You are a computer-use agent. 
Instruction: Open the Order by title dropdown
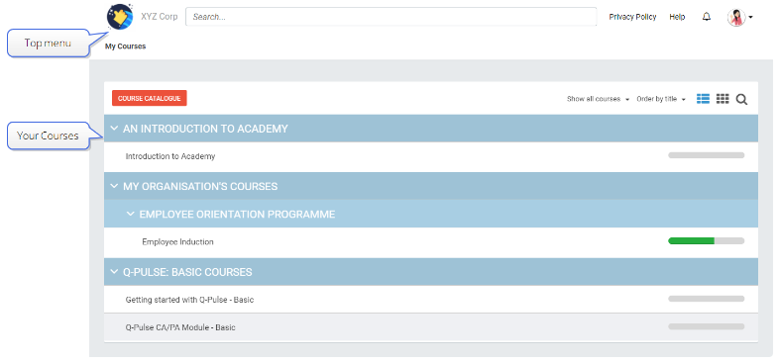[x=661, y=99]
